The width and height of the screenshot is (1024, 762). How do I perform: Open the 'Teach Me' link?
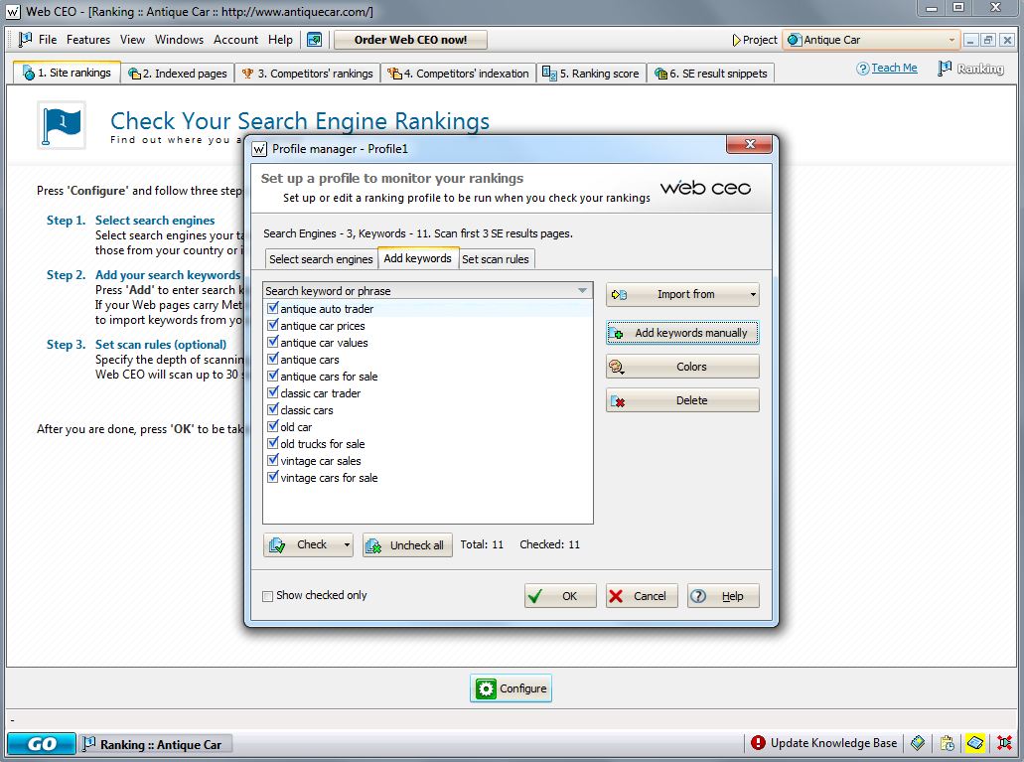tap(894, 68)
